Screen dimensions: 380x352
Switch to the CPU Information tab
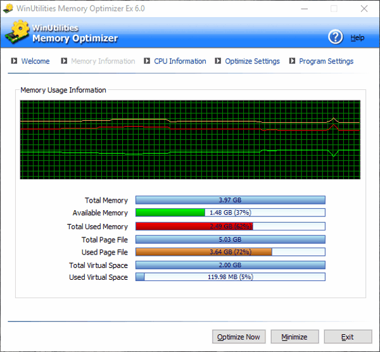click(180, 61)
